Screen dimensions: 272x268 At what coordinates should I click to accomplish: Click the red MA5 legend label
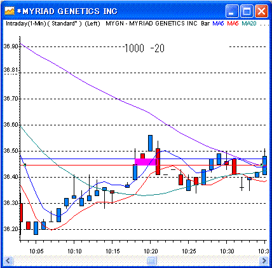click(x=233, y=24)
